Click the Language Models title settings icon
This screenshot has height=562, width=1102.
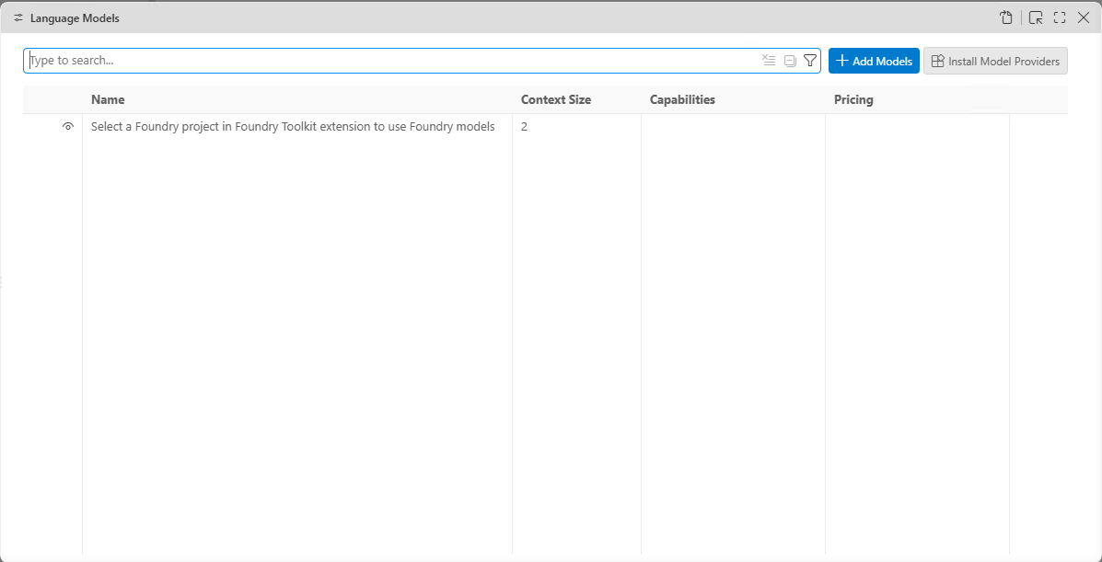point(18,18)
